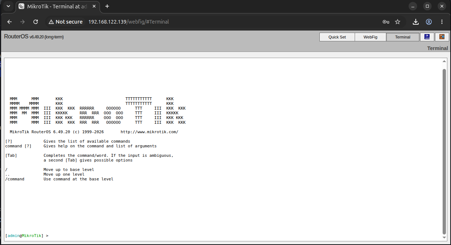
Task: Click the 'command [?]' help entry
Action: (x=18, y=146)
